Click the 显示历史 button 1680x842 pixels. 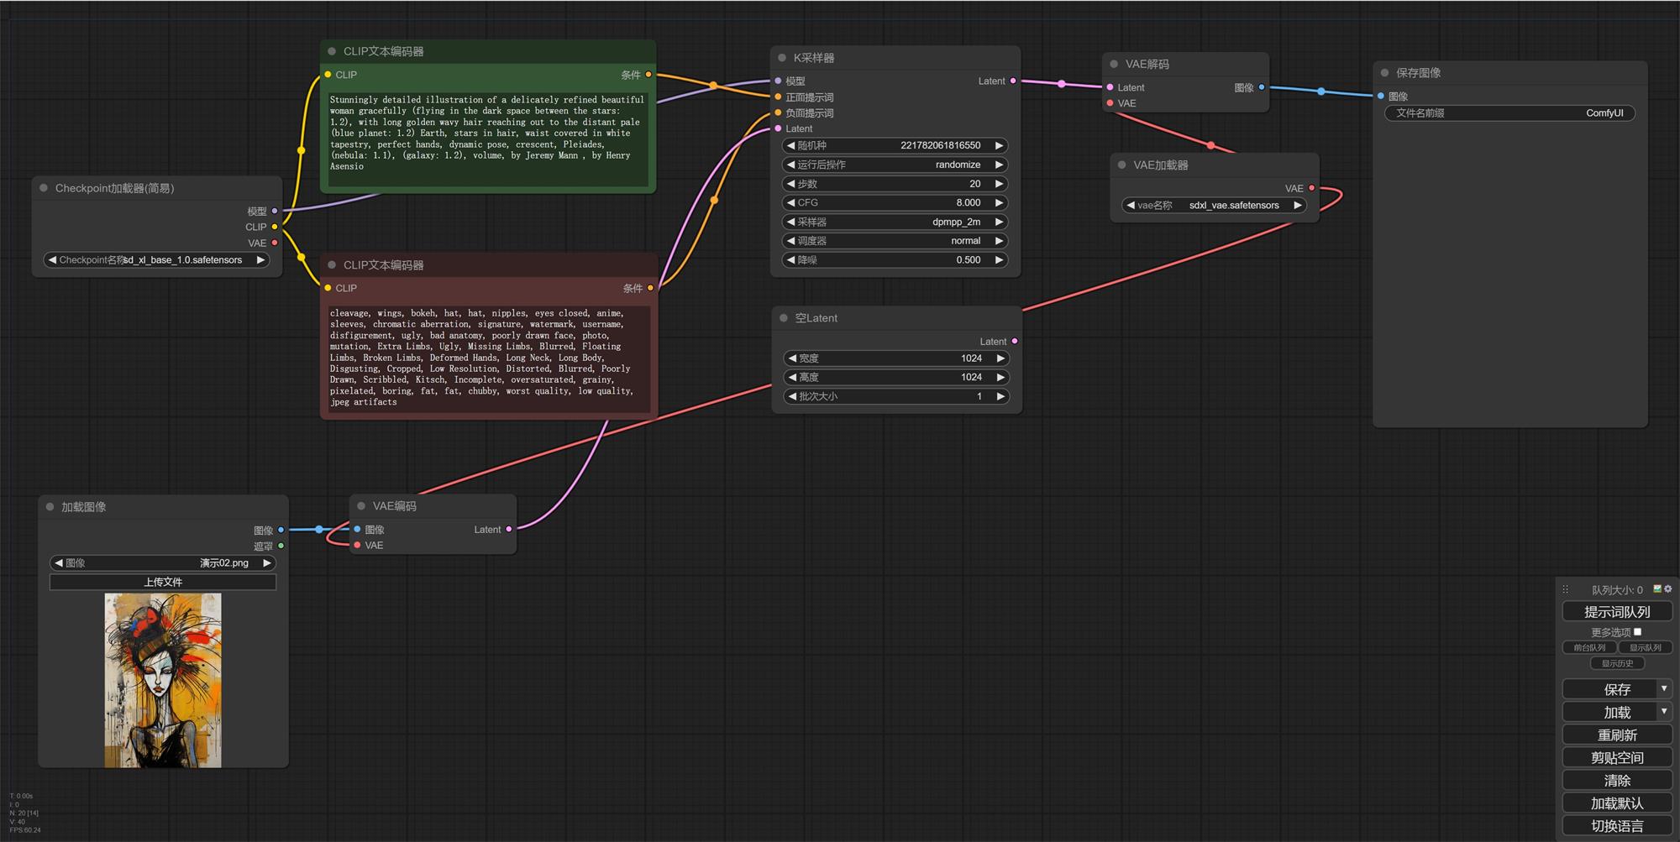coord(1617,663)
